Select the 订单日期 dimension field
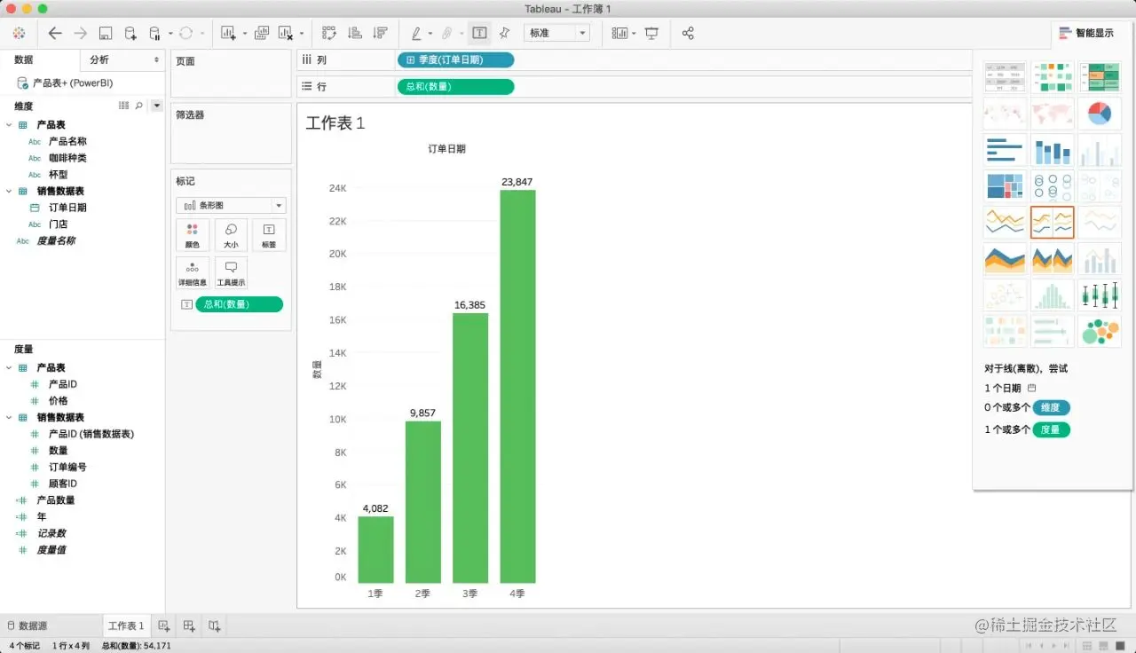 [67, 208]
